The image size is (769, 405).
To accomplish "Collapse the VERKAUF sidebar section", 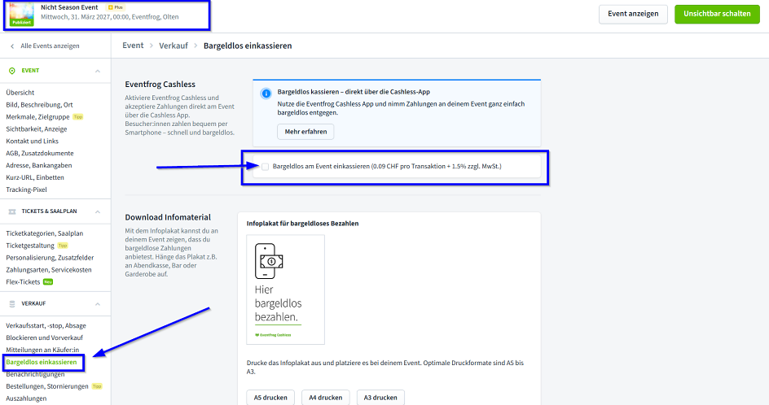I will (98, 303).
